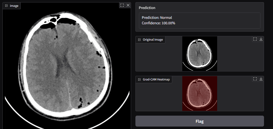273x129 pixels.
Task: Open fullscreen view of the input image
Action: click(x=122, y=5)
